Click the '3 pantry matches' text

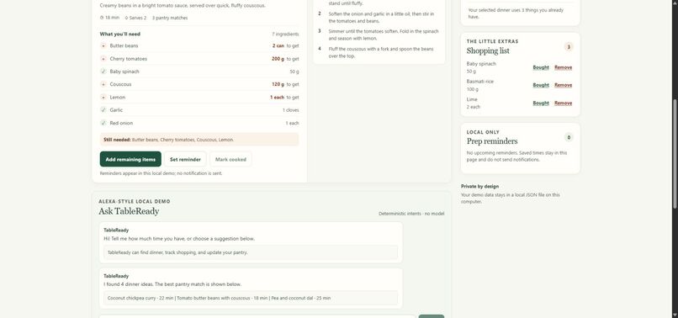pos(170,18)
